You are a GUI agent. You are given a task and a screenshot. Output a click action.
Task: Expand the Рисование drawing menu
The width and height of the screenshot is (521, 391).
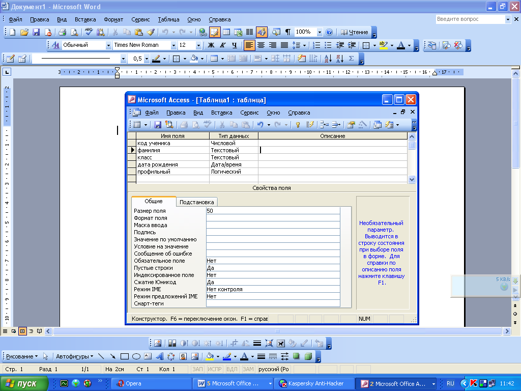pyautogui.click(x=21, y=356)
